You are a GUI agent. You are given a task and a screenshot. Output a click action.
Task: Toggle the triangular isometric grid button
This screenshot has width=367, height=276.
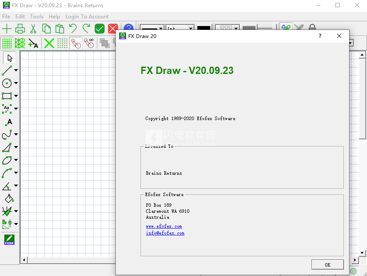20,43
